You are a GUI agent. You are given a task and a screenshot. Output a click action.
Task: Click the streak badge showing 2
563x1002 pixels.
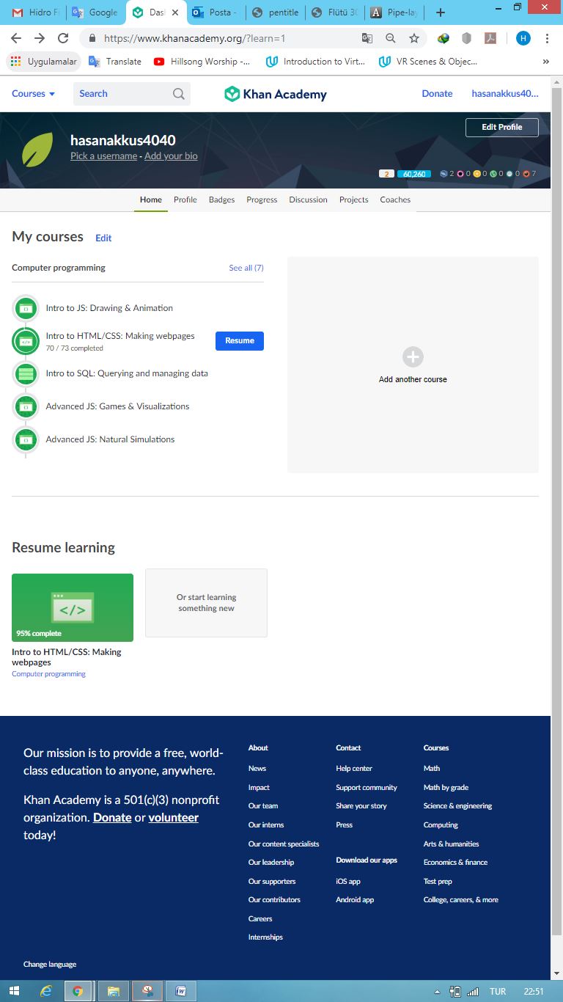tap(386, 174)
